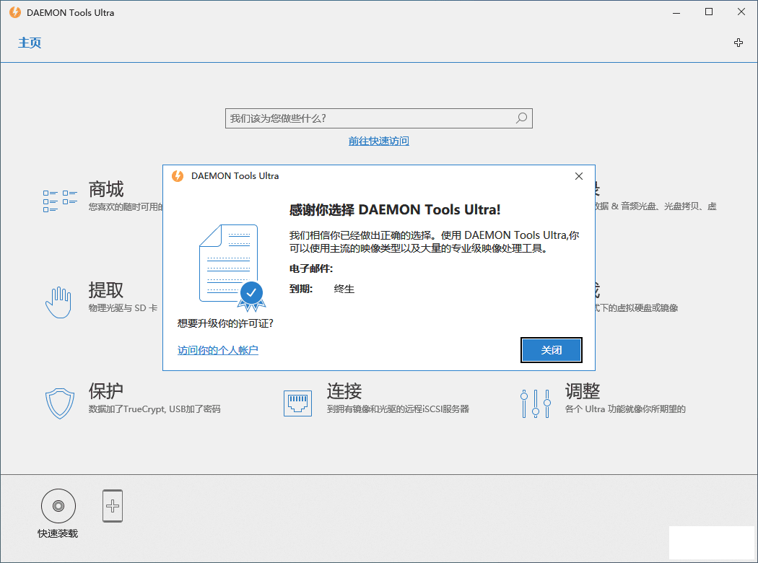Open the 商城 heading

click(106, 189)
